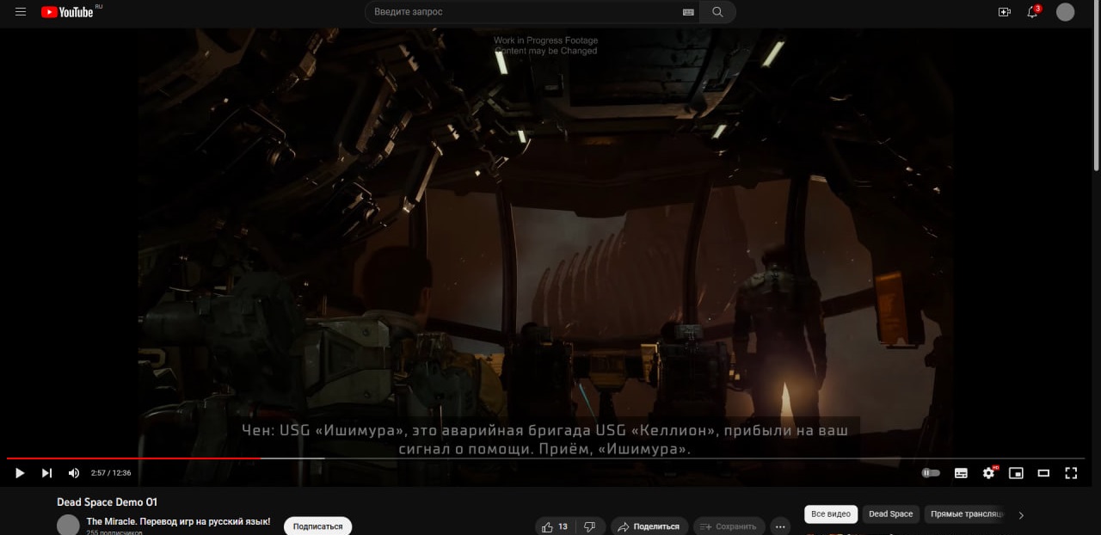The height and width of the screenshot is (535, 1101).
Task: Select the Прямые трансляции chip
Action: click(966, 514)
